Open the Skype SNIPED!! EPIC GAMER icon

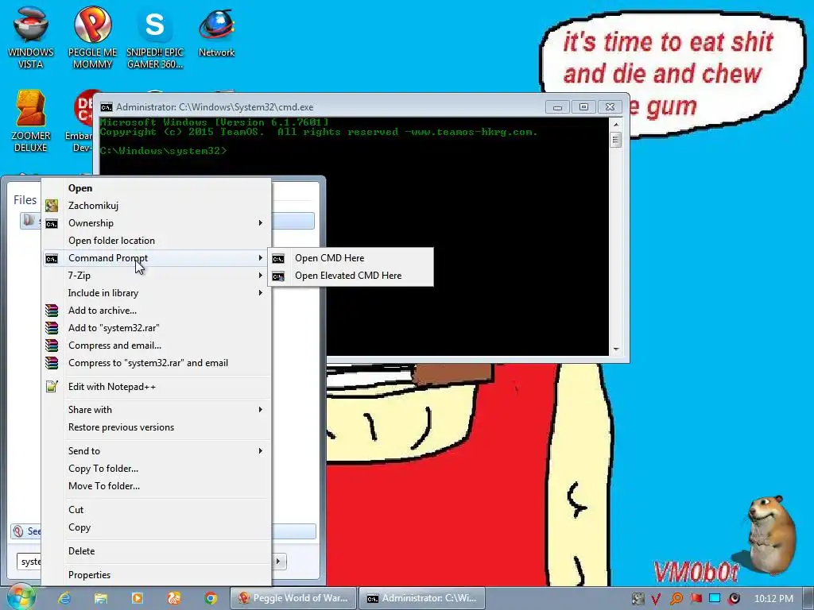pos(155,37)
